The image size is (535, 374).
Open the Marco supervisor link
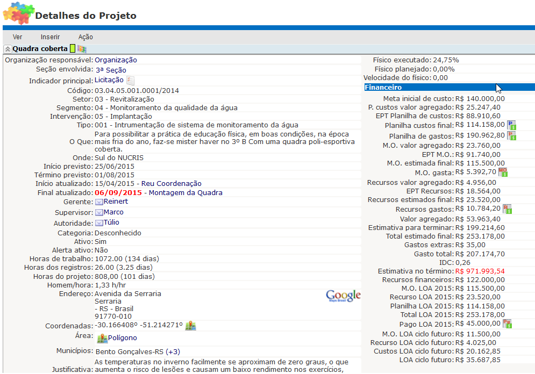(x=113, y=212)
